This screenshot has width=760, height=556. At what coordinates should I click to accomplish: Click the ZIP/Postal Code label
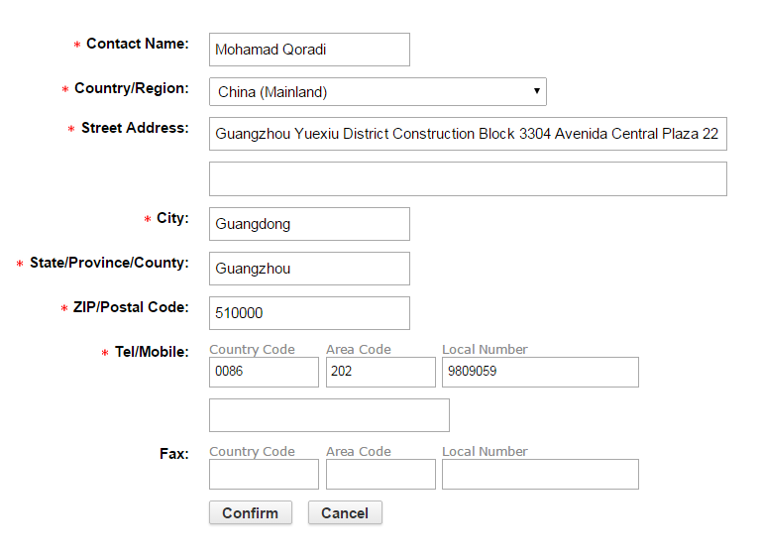(131, 307)
